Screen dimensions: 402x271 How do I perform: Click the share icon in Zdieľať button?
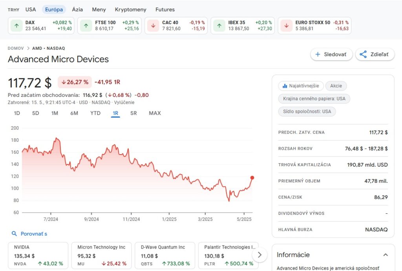[x=363, y=54]
